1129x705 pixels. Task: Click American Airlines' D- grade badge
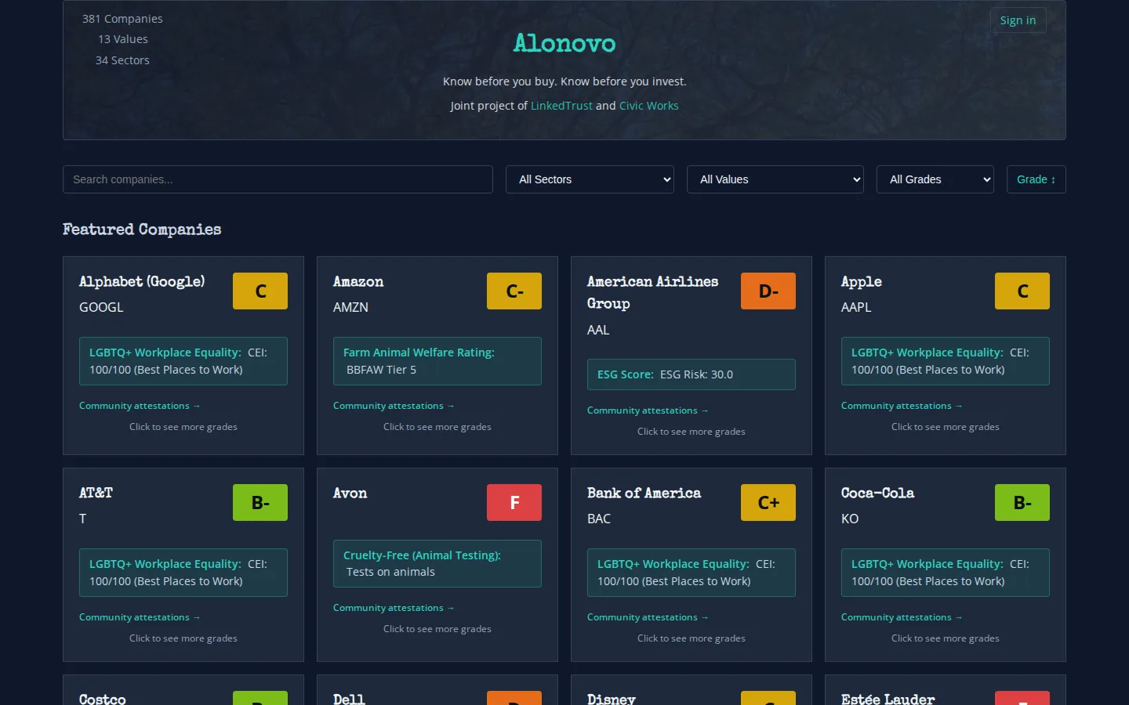(x=768, y=291)
